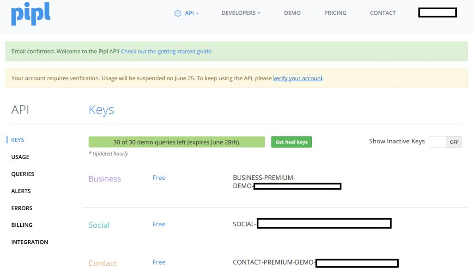
Task: Click the Free link in Contact row
Action: [159, 262]
